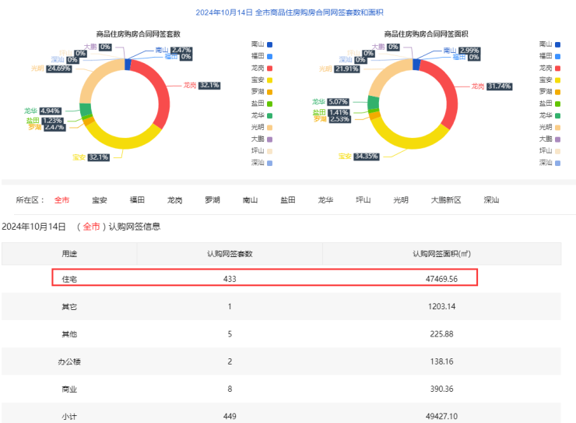Toggle 龙岗 legend in the right area chart
This screenshot has height=423, width=576.
click(550, 68)
